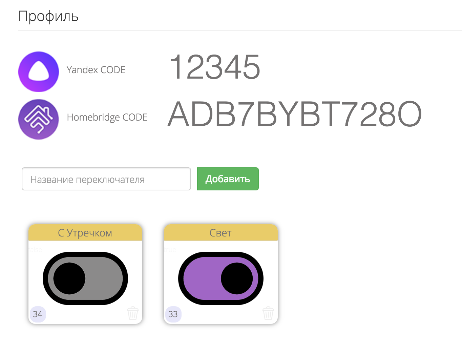
Task: Click the trash icon on С Утречком card
Action: pyautogui.click(x=133, y=314)
